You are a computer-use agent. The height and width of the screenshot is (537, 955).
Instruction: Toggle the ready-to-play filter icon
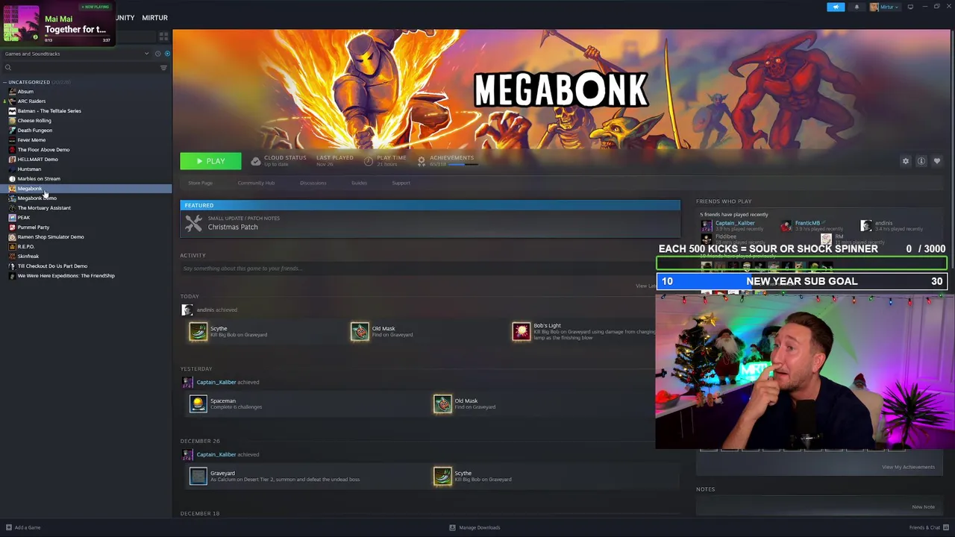pos(167,54)
